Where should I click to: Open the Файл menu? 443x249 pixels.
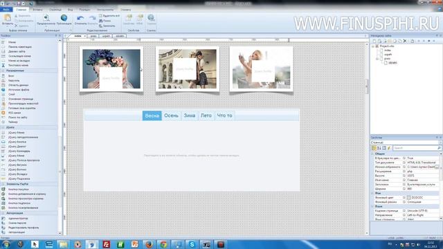point(6,10)
